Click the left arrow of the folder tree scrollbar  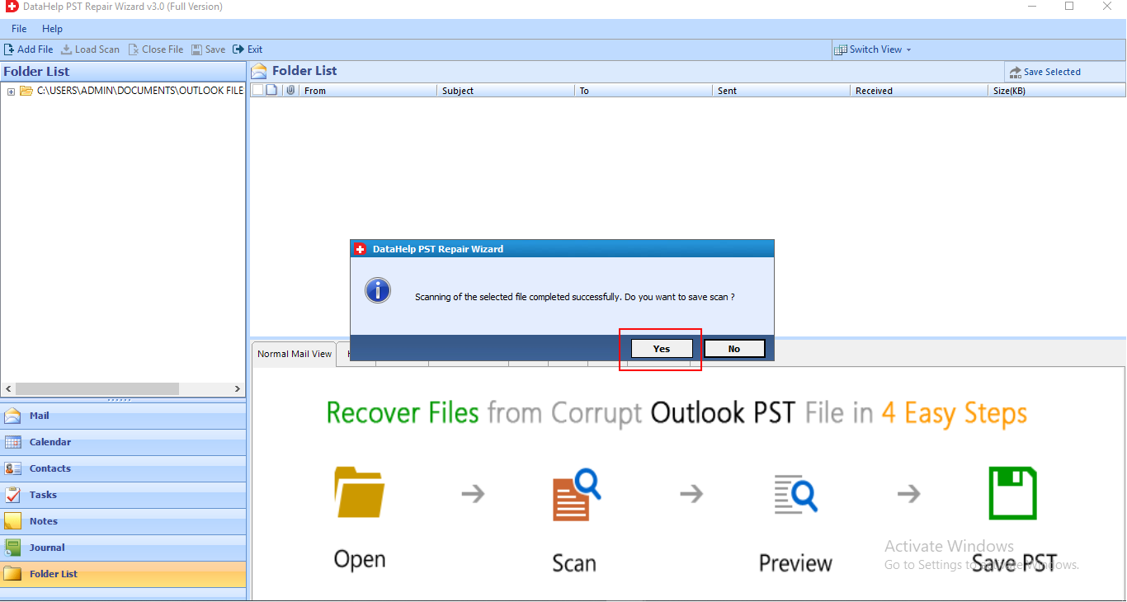[x=8, y=388]
